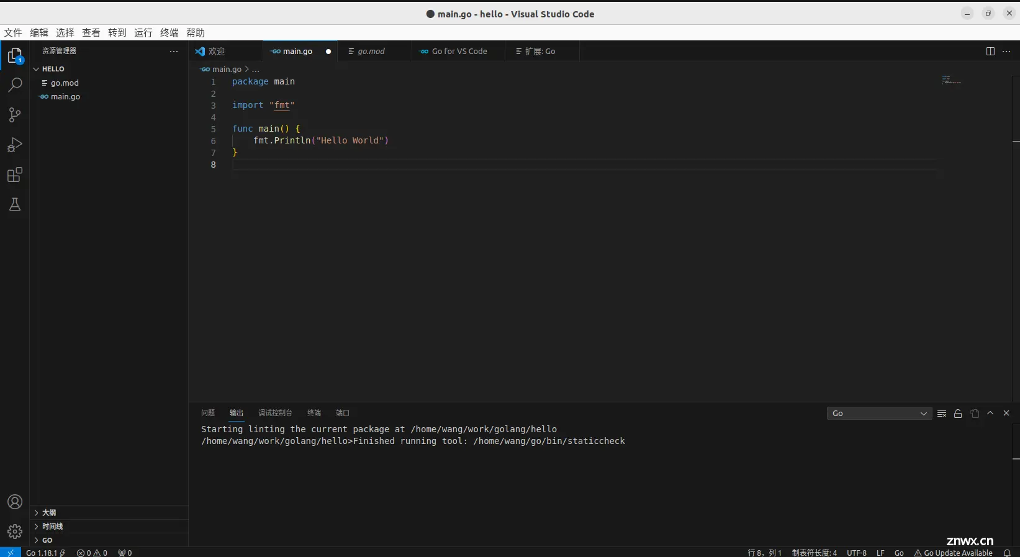1020x557 pixels.
Task: Open output log in editor
Action: point(975,414)
